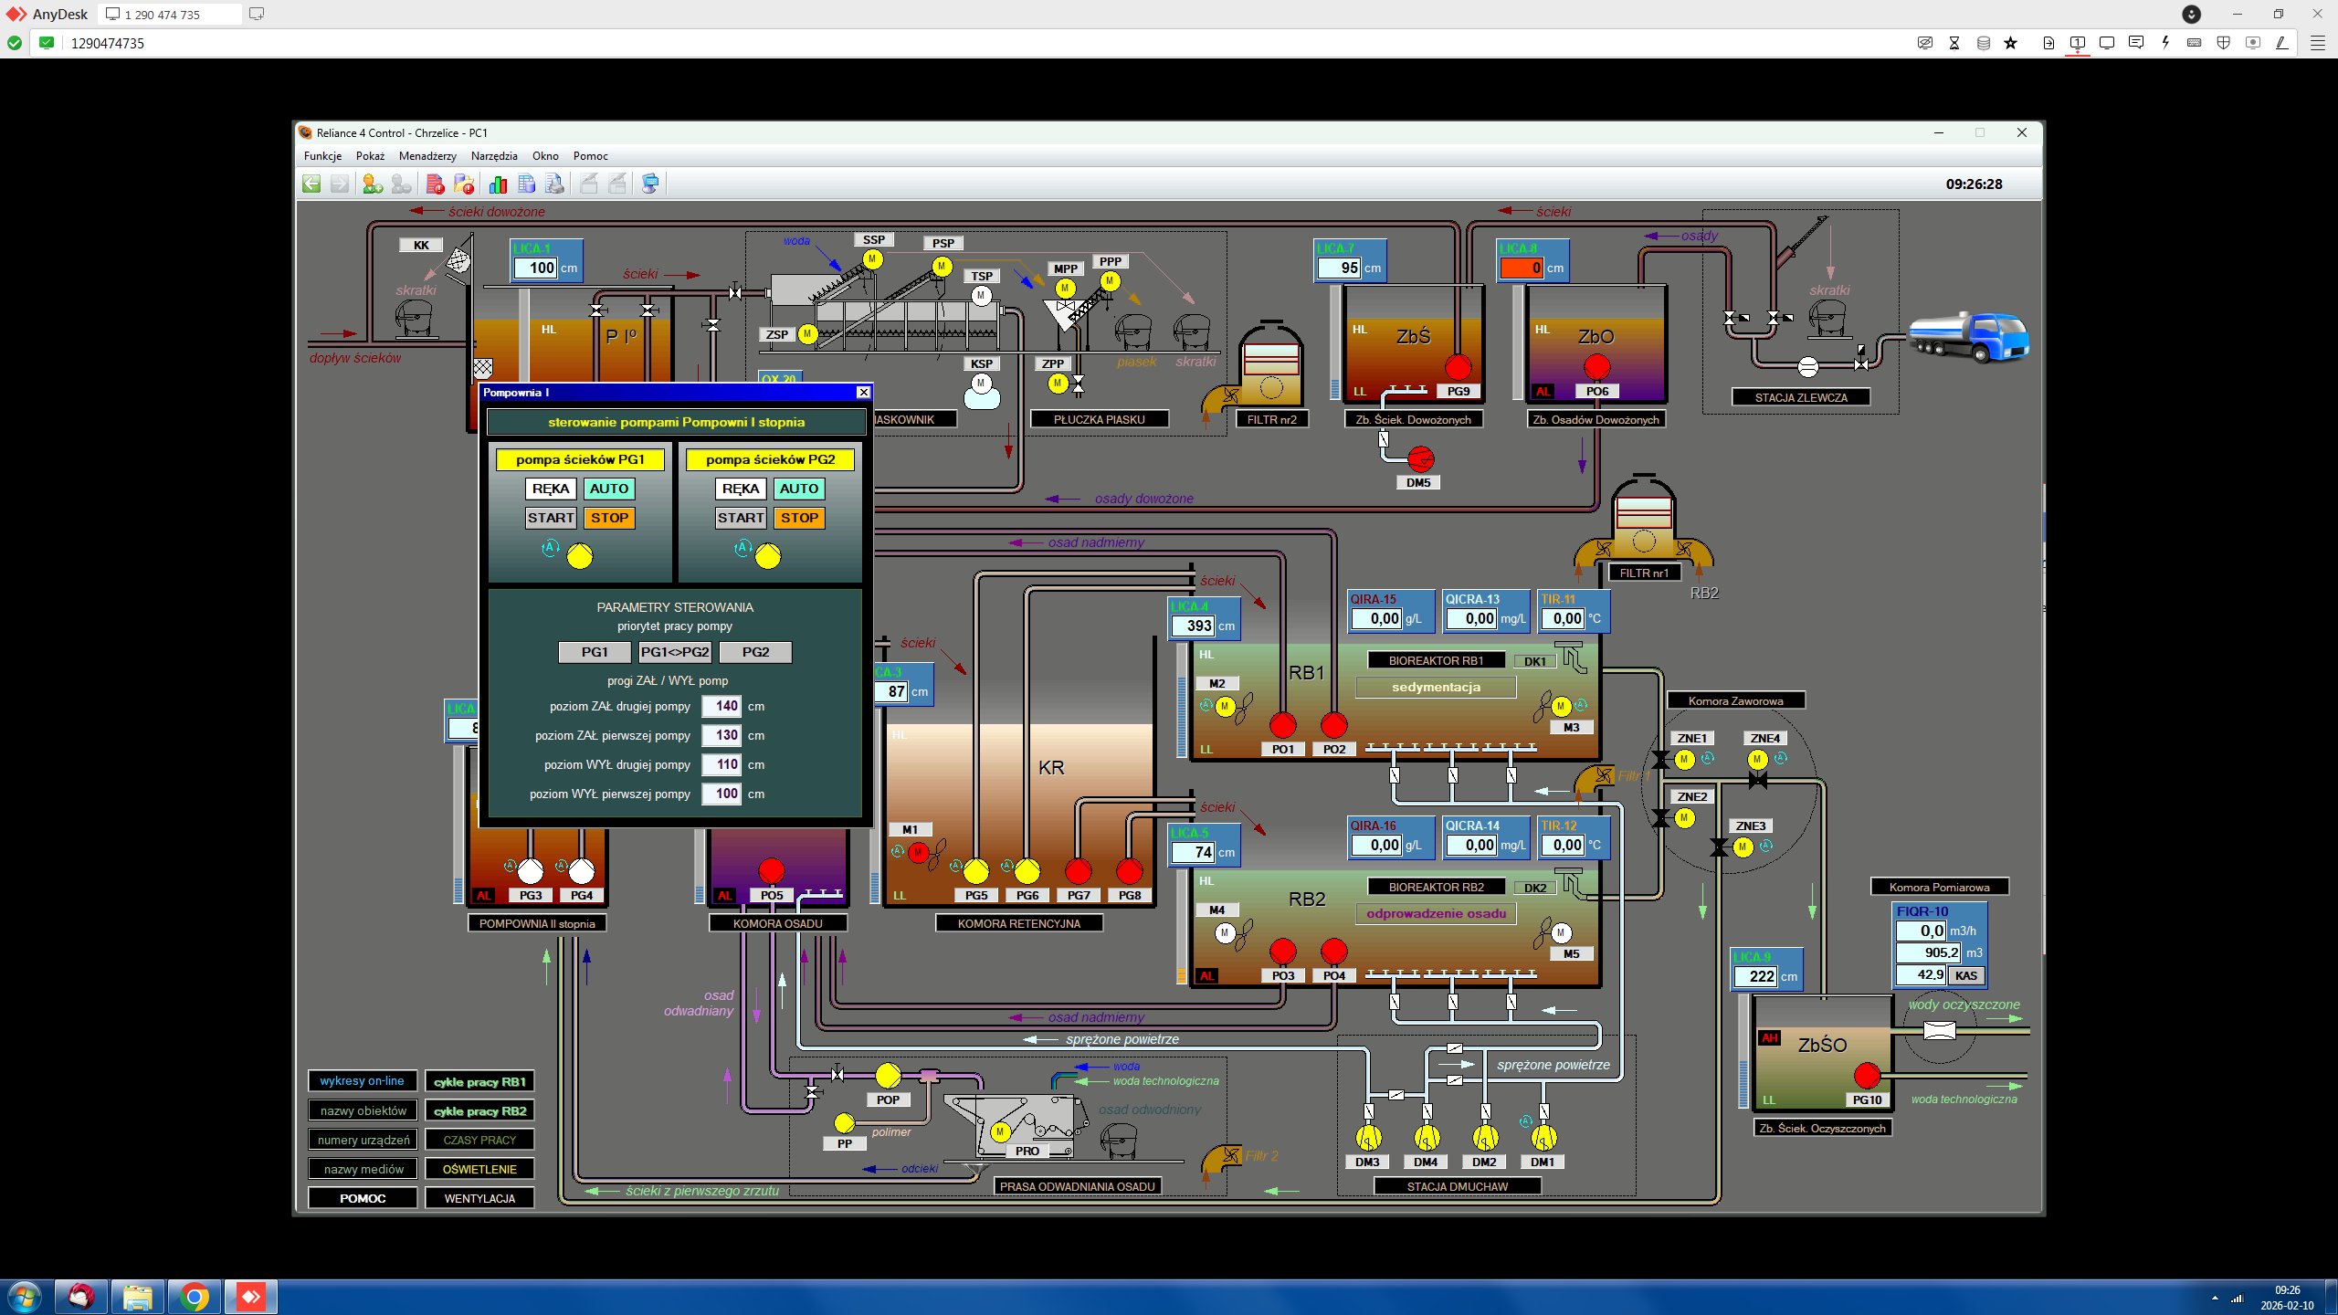Click the tanker truck icon
The image size is (2338, 1315).
coord(1968,338)
